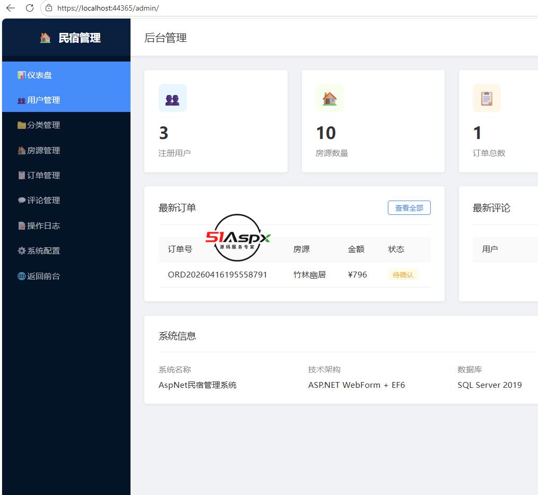The width and height of the screenshot is (538, 495).
Task: Click the 用户 column header in 最新评论
Action: click(x=490, y=249)
